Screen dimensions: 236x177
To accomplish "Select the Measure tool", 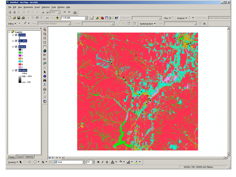I will (x=45, y=89).
